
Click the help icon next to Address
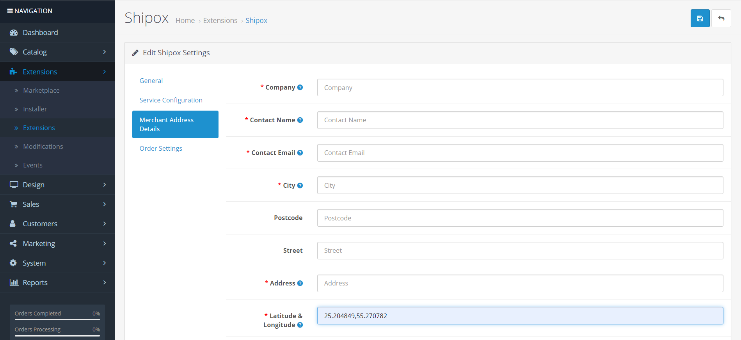click(x=300, y=283)
